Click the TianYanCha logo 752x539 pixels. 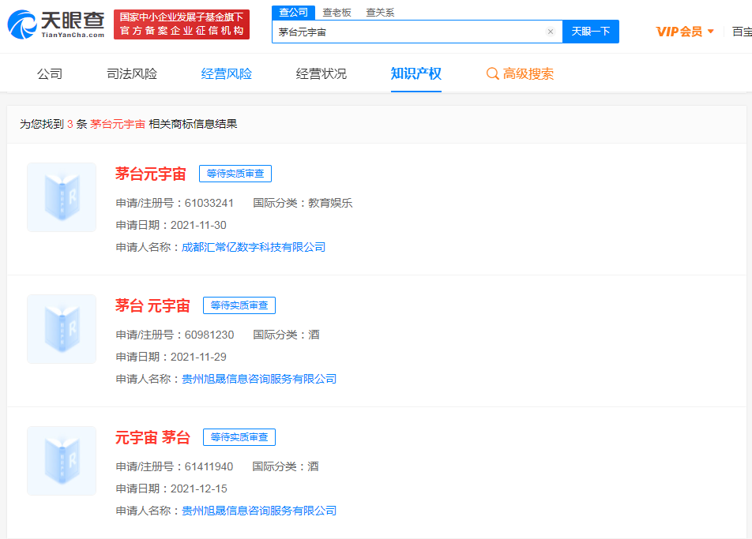[55, 24]
